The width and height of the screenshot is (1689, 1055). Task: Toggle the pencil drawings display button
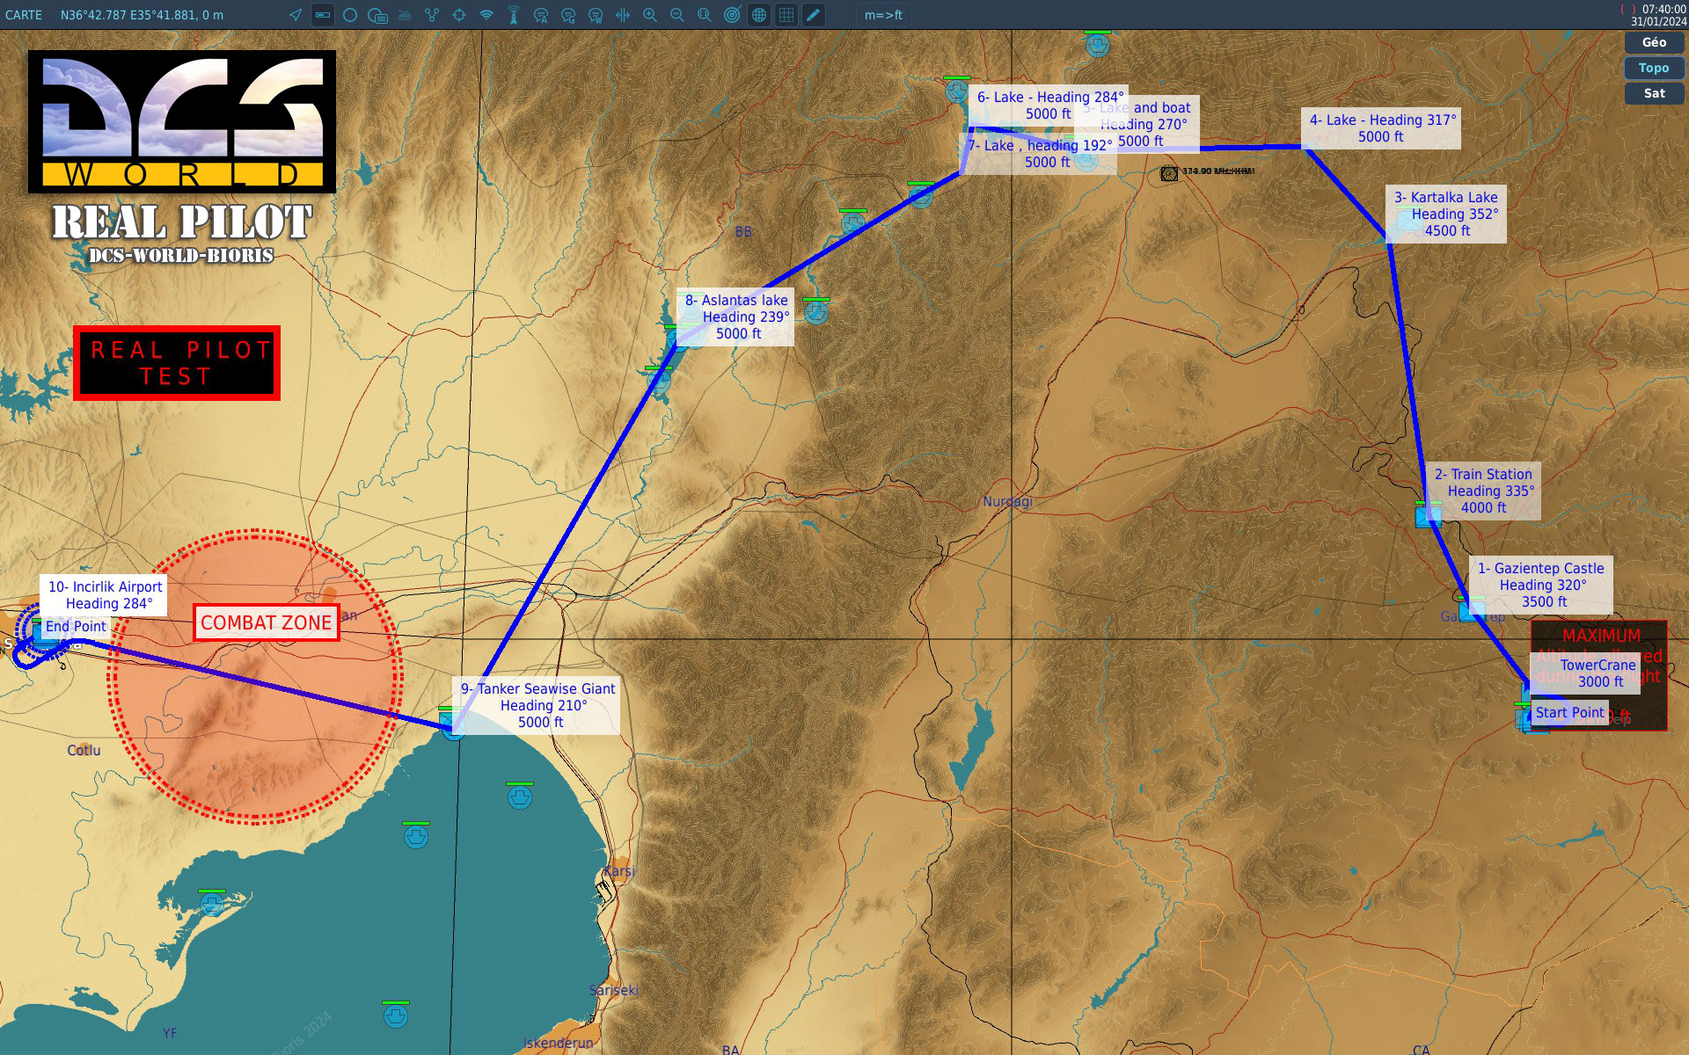[x=814, y=15]
